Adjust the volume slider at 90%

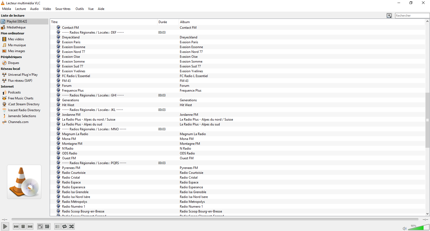point(419,228)
